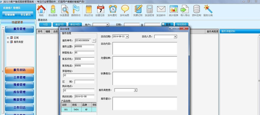Select 服务回访 in the function menu
This screenshot has width=260, height=115.
click(19, 70)
